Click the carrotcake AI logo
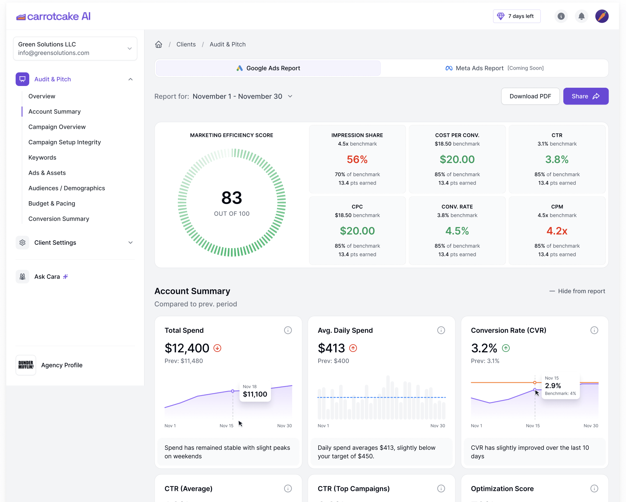Viewport: 626px width, 502px height. click(54, 16)
